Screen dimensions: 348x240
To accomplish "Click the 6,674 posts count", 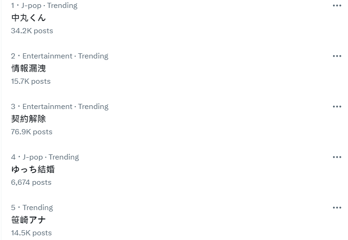I will click(31, 182).
